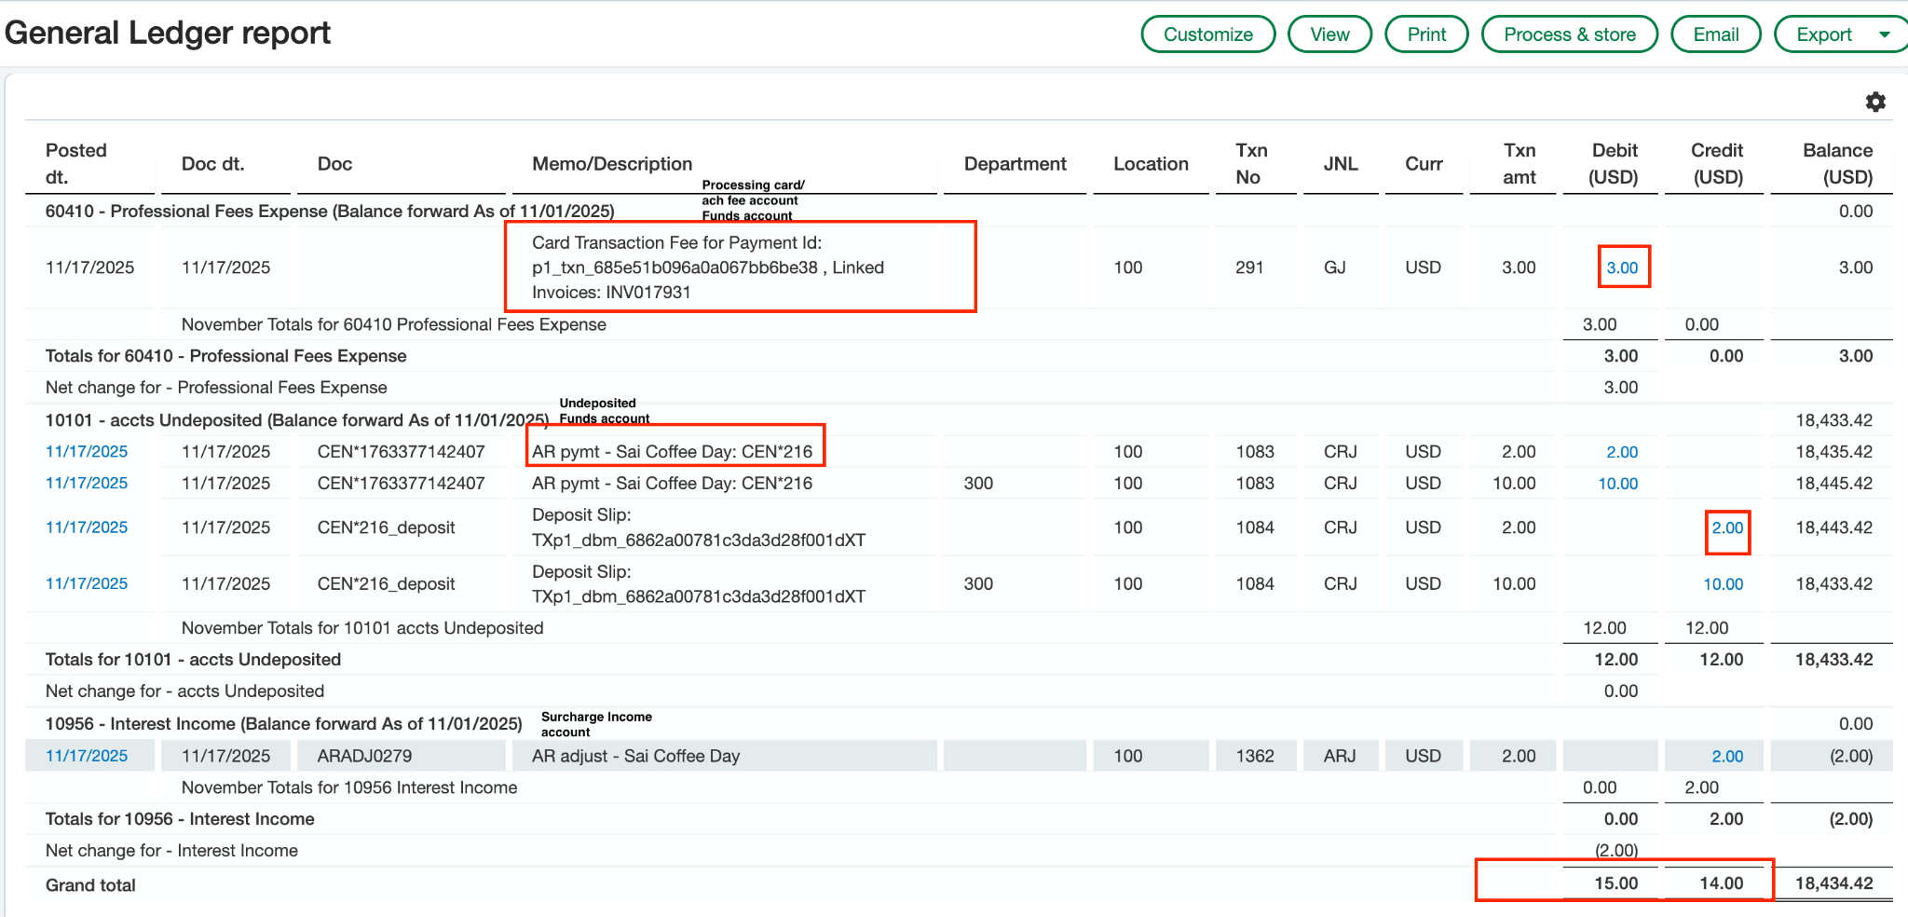
Task: Open 10.00 credit link for deposit slip
Action: tap(1723, 584)
